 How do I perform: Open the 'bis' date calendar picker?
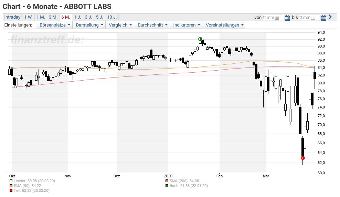pyautogui.click(x=323, y=18)
